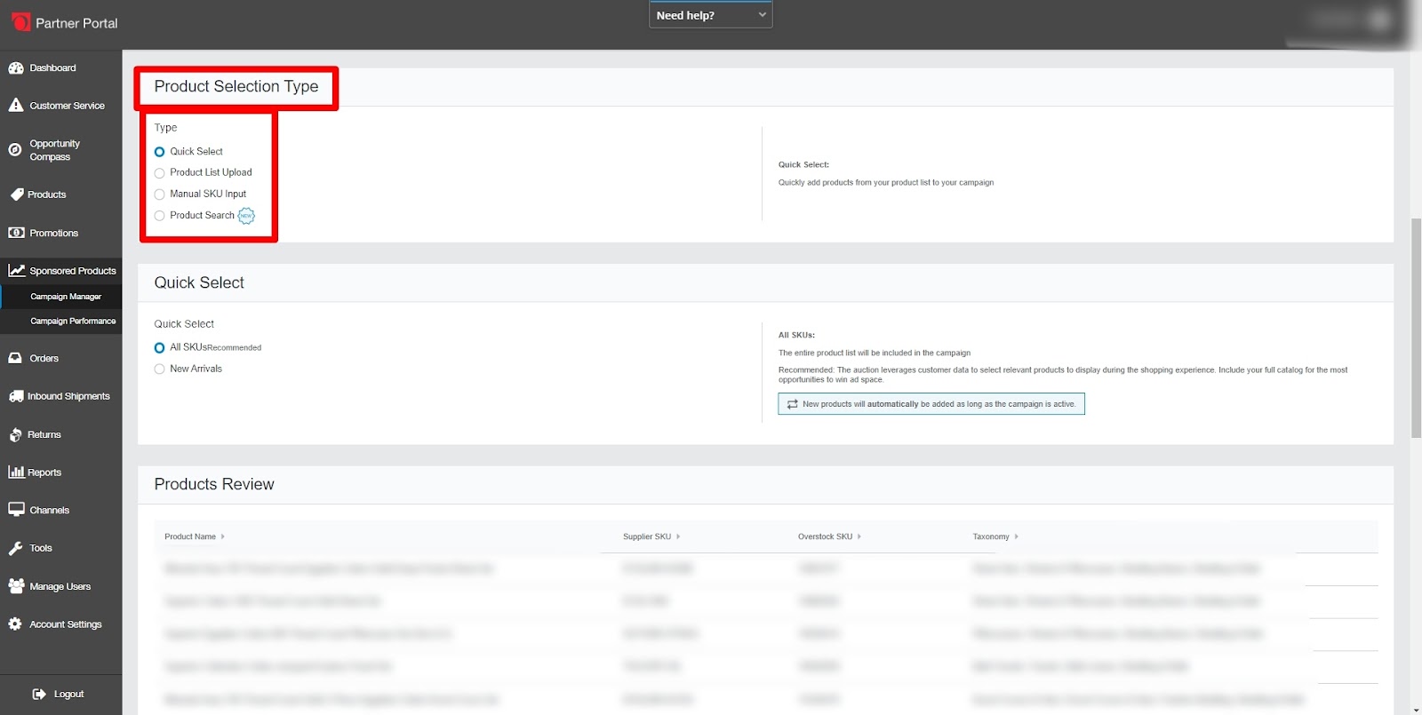Viewport: 1422px width, 715px height.
Task: Click the Promotions money icon
Action: pyautogui.click(x=16, y=233)
